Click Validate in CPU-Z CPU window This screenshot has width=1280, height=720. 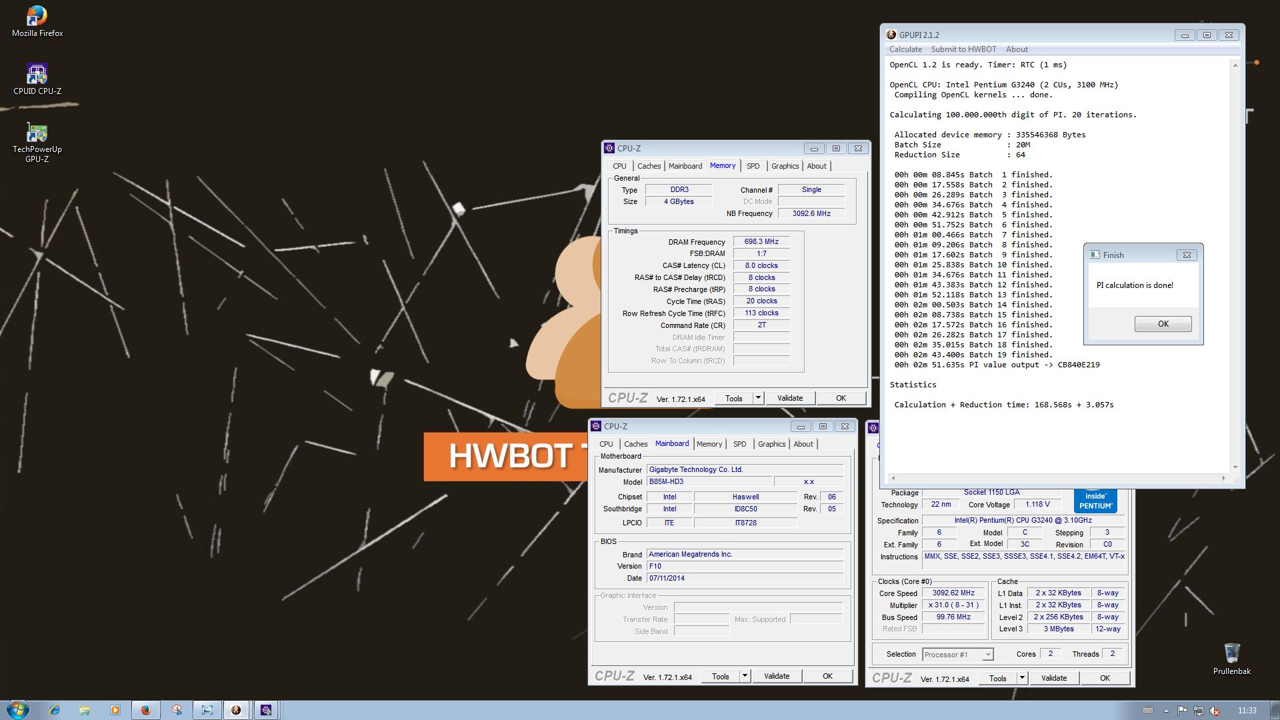point(1054,678)
